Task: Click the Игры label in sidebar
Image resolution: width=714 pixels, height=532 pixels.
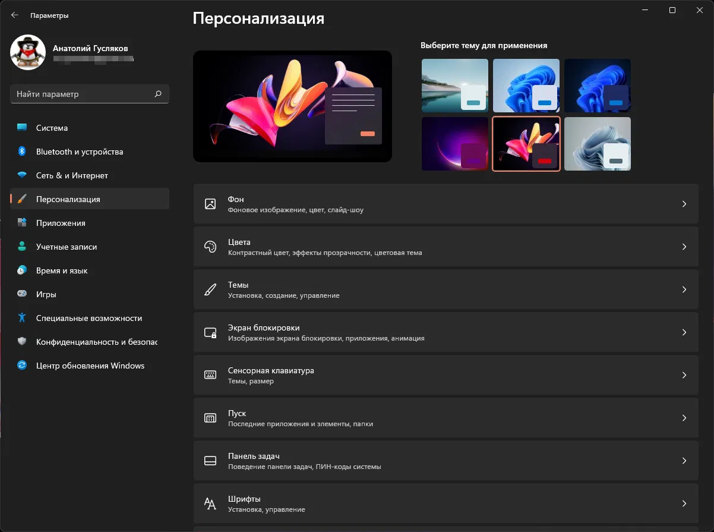Action: pyautogui.click(x=46, y=294)
